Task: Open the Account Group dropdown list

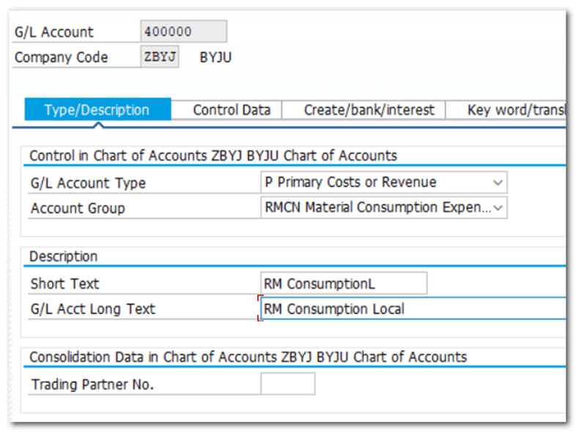Action: pyautogui.click(x=498, y=208)
